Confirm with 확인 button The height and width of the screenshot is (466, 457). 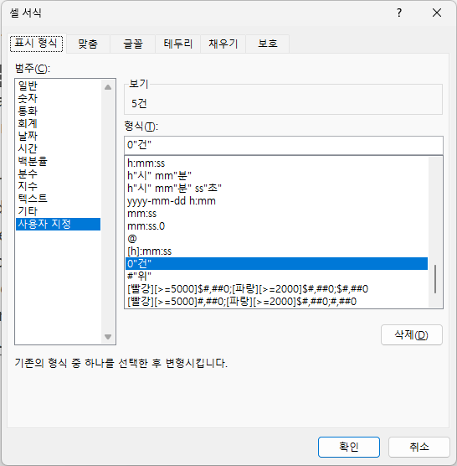(x=349, y=447)
